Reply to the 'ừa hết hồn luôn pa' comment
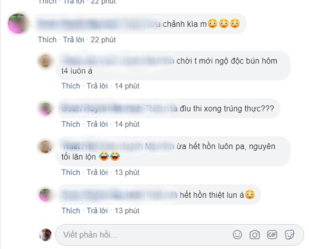Image resolution: width=309 pixels, height=249 pixels. click(x=97, y=172)
